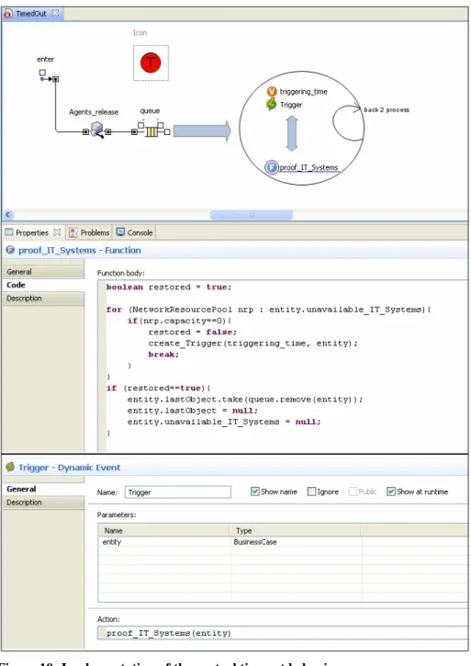
Task: Switch to the Properties tab
Action: (32, 232)
